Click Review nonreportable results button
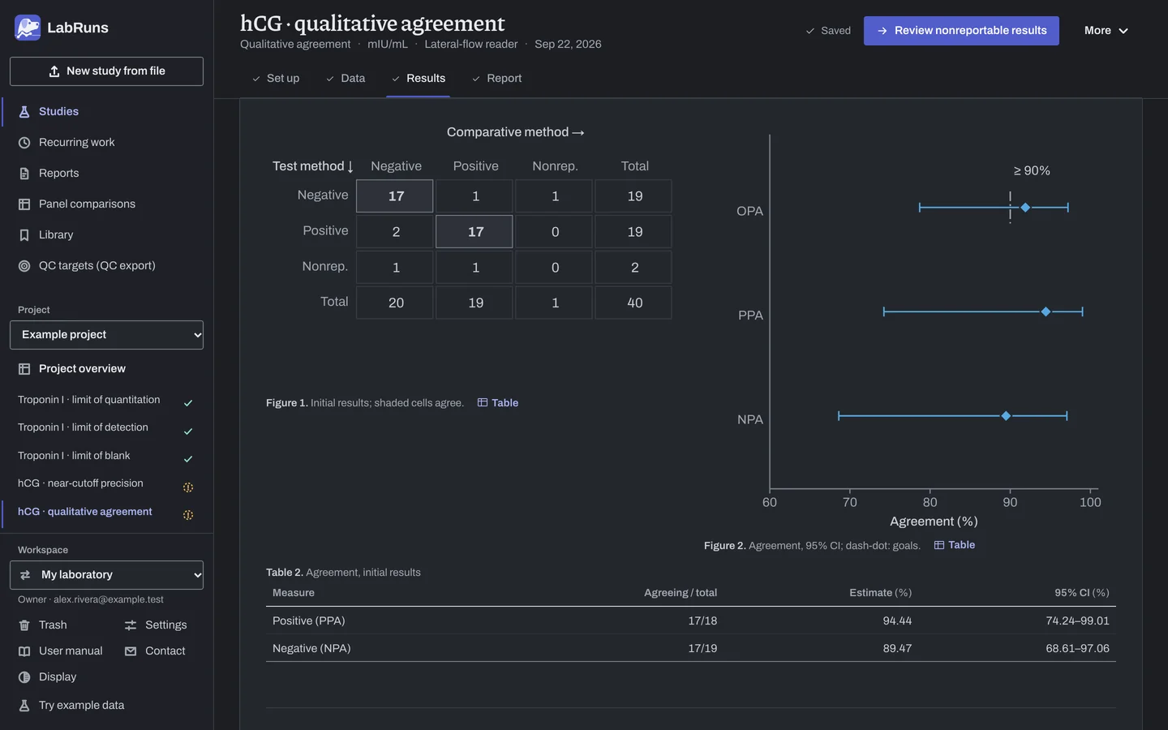Image resolution: width=1168 pixels, height=730 pixels. point(961,31)
